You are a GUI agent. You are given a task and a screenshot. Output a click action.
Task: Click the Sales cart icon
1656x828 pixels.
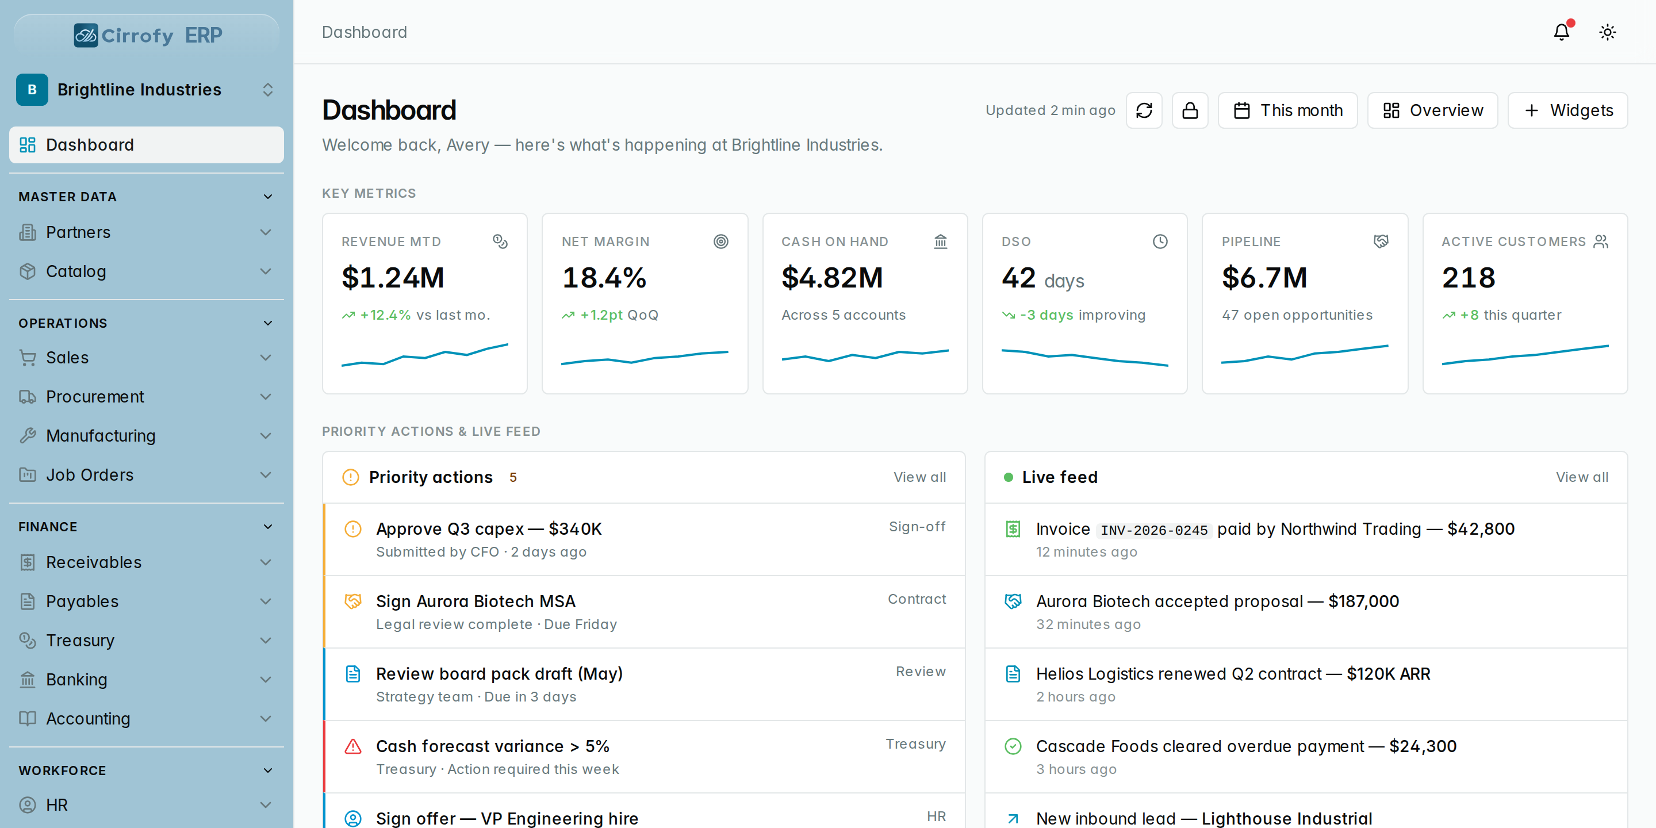pos(28,358)
